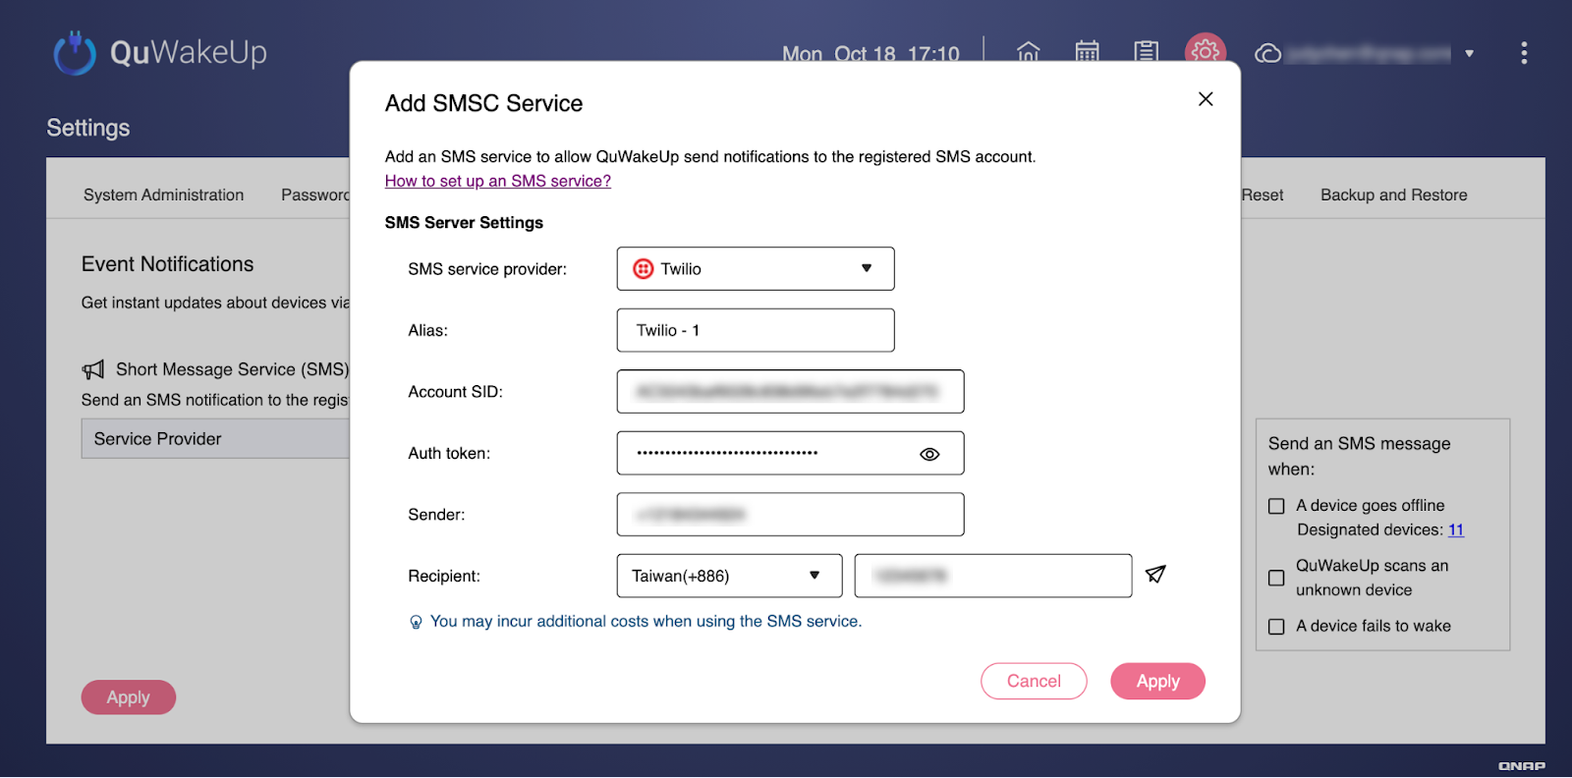Click the cloud account icon
Image resolution: width=1572 pixels, height=778 pixels.
click(x=1268, y=53)
